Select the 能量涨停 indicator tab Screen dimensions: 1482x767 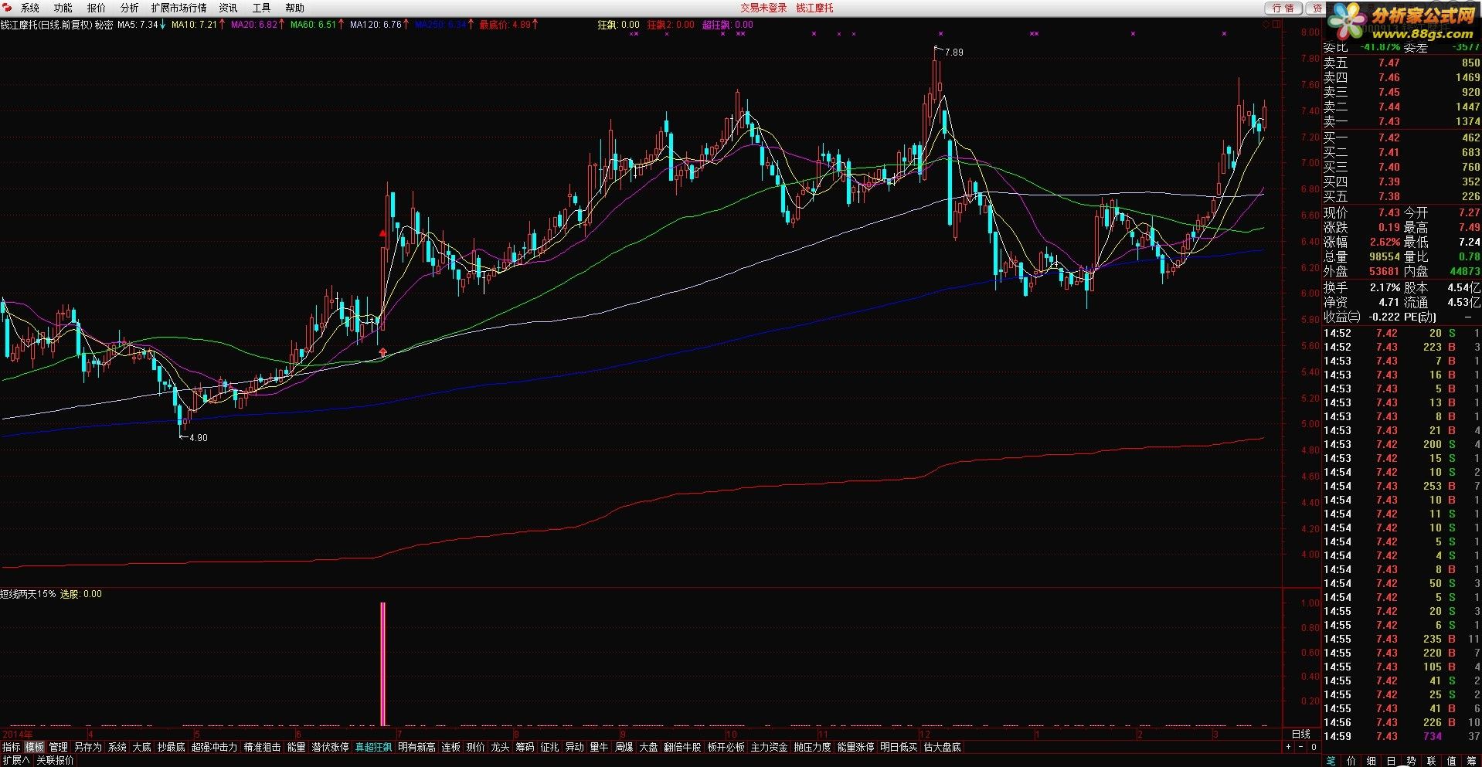point(856,747)
